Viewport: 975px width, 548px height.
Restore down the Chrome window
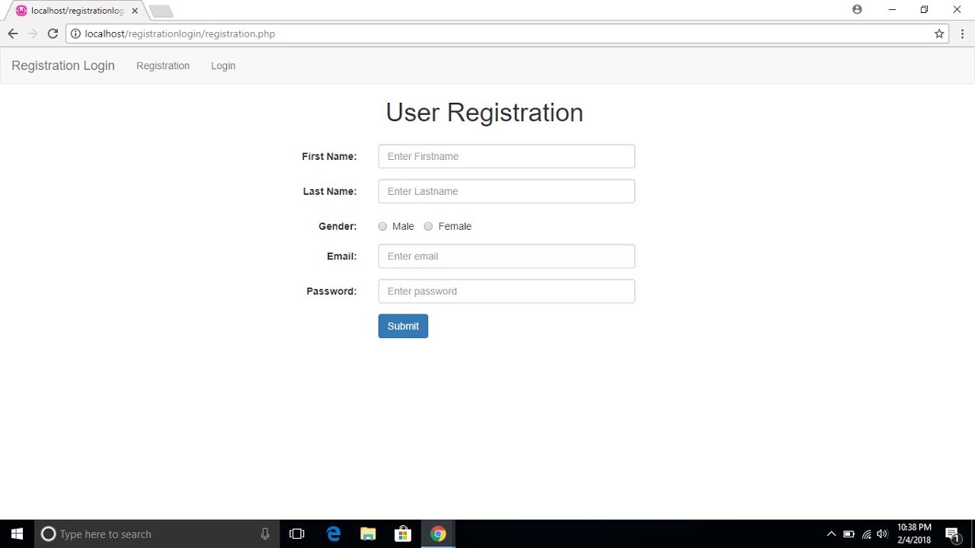click(924, 10)
